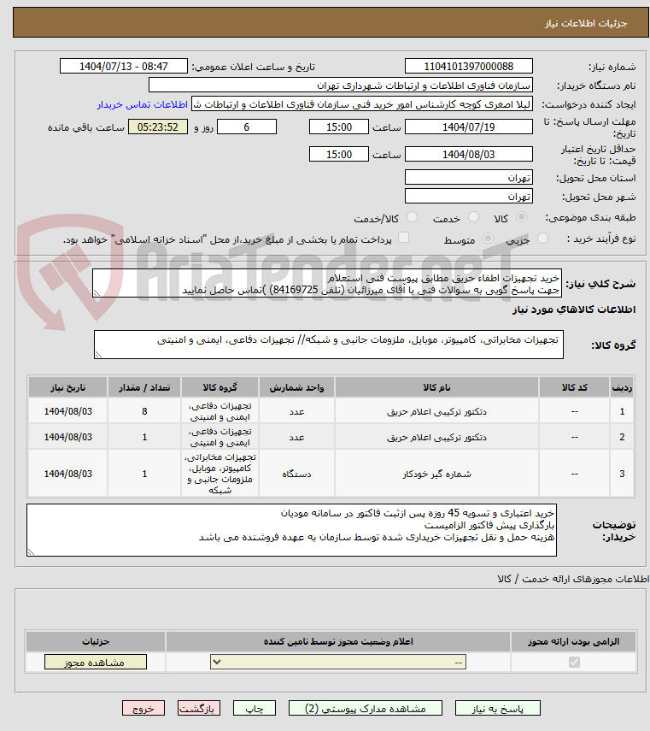Open 'اطلاعات تماس خریدار' link
This screenshot has width=650, height=731.
pyautogui.click(x=143, y=104)
